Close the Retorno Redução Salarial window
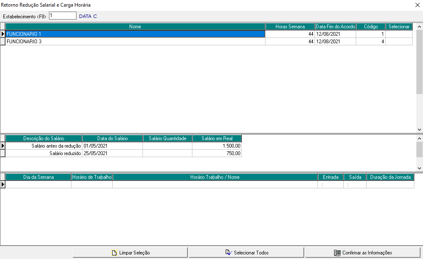423x259 pixels. click(417, 5)
